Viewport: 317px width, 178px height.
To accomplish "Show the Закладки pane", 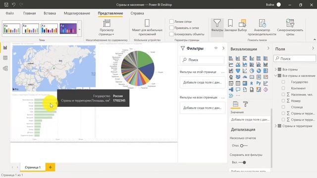I will coord(230,25).
